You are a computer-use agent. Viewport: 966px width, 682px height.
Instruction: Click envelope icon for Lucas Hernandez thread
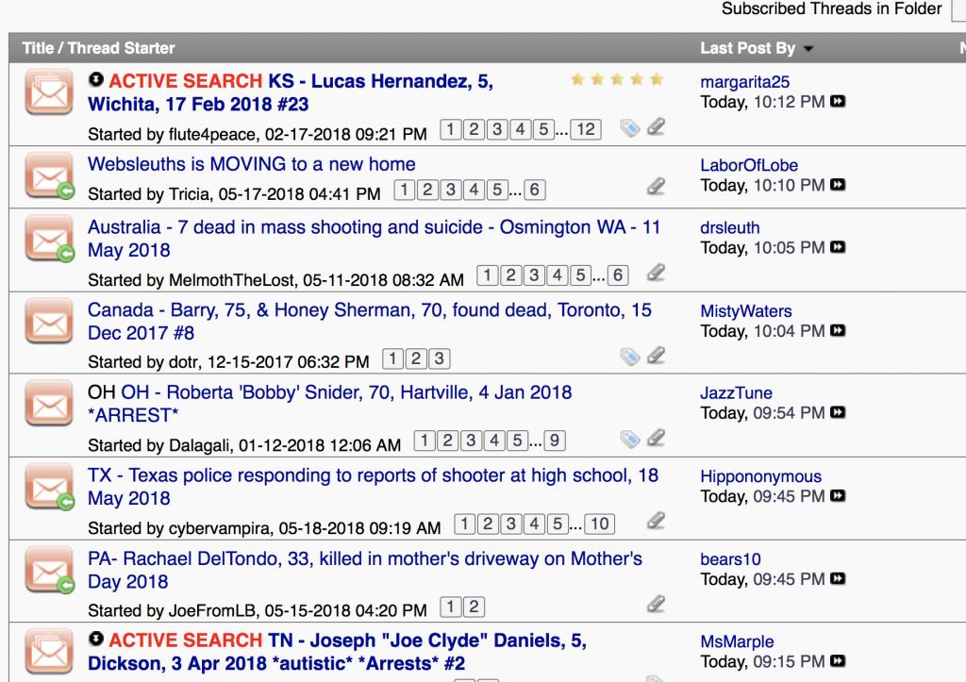click(x=49, y=94)
